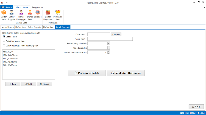The image size is (206, 115).
Task: Open Daftar Pelanggan ribbon icon
Action: 21,15
